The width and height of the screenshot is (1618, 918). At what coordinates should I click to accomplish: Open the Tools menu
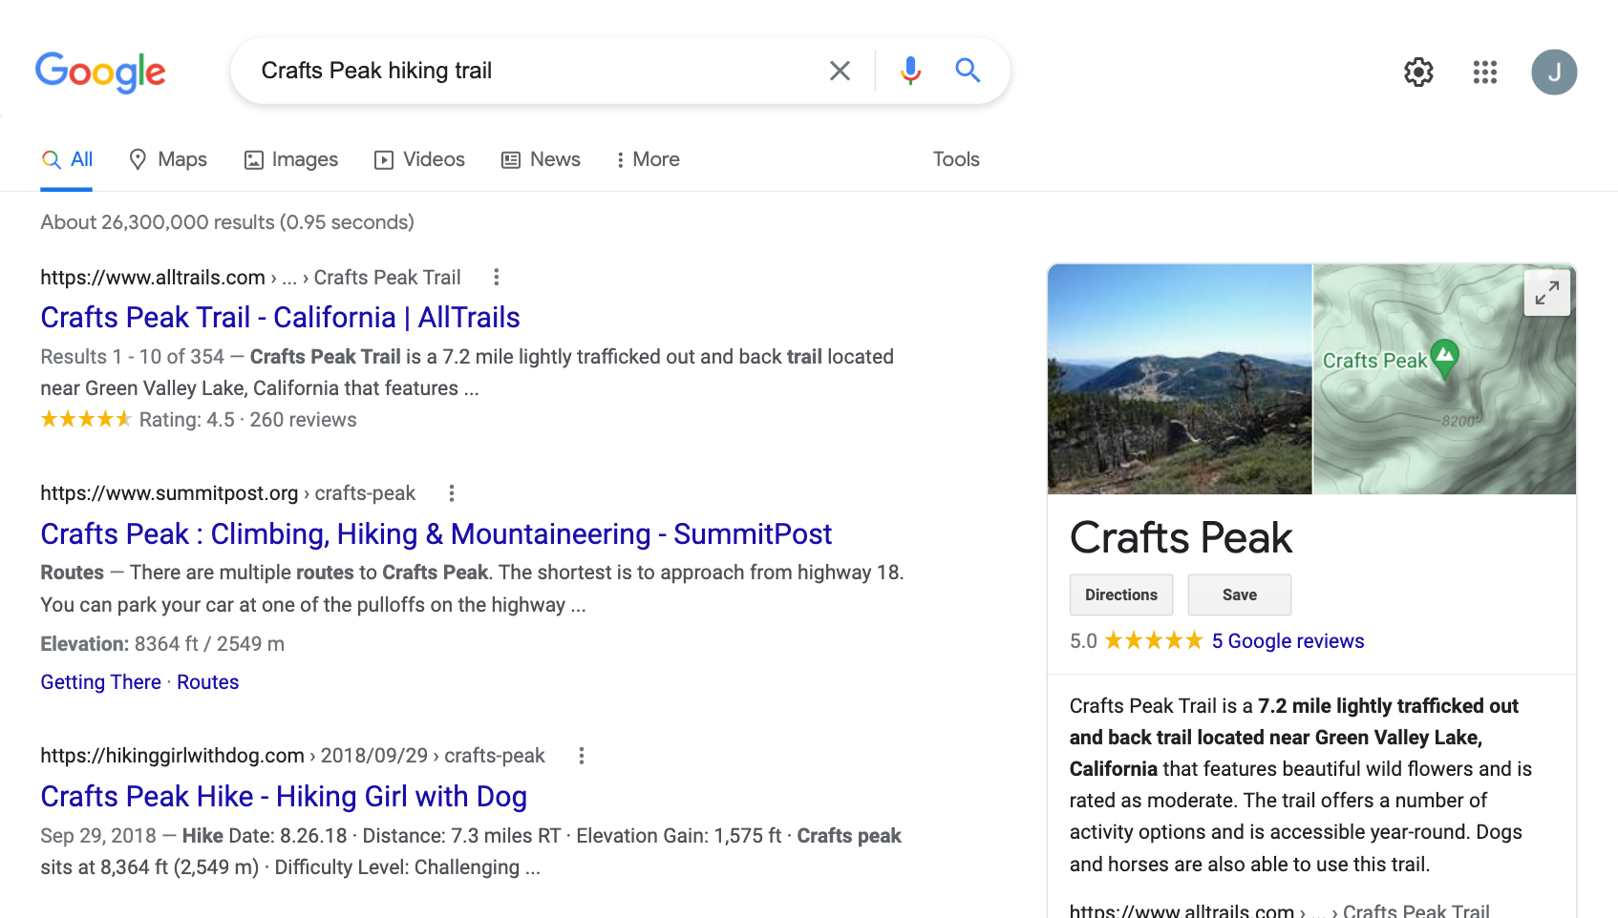coord(956,159)
